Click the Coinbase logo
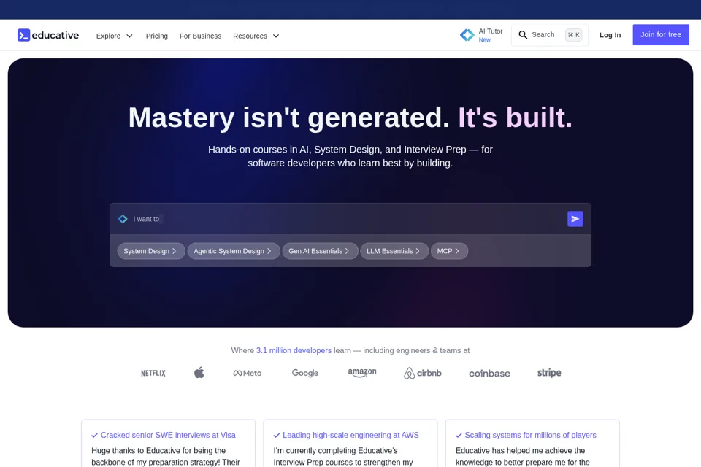Image resolution: width=701 pixels, height=467 pixels. [489, 374]
